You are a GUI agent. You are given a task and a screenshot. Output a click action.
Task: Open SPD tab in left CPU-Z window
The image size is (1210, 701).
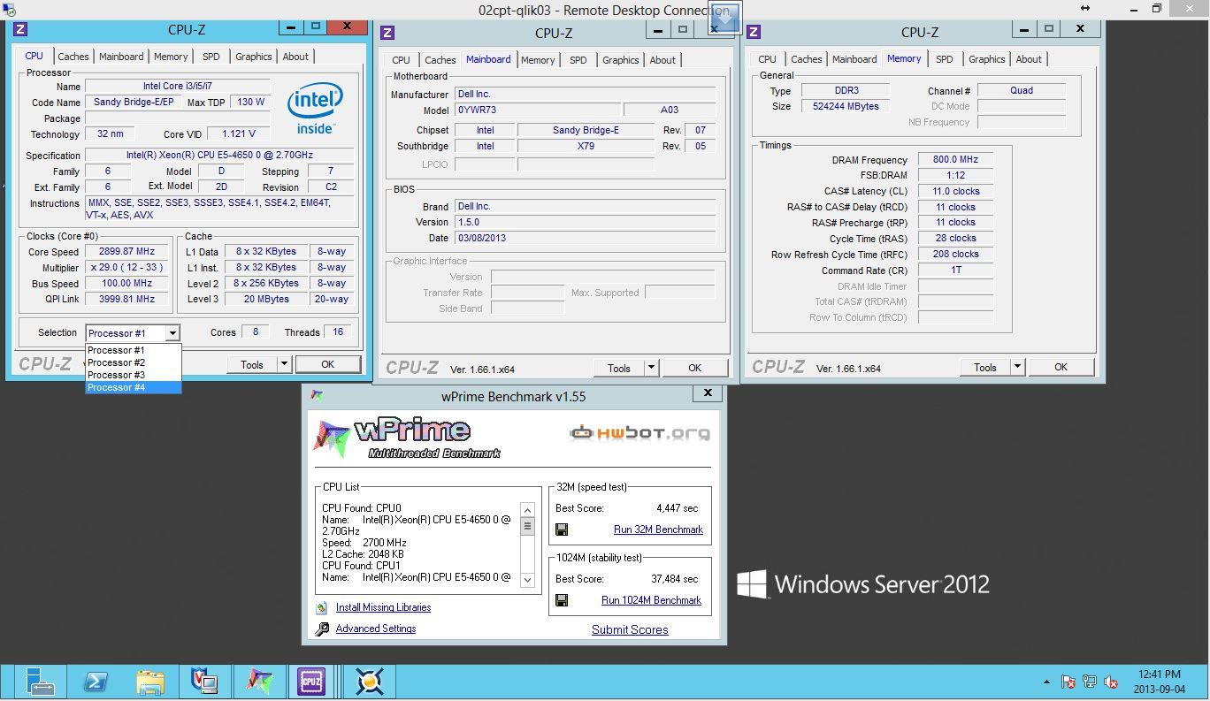coord(211,57)
